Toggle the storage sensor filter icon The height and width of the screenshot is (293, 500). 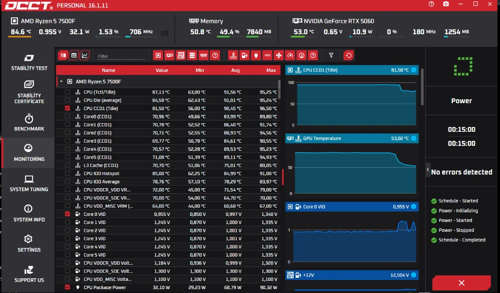pyautogui.click(x=192, y=55)
